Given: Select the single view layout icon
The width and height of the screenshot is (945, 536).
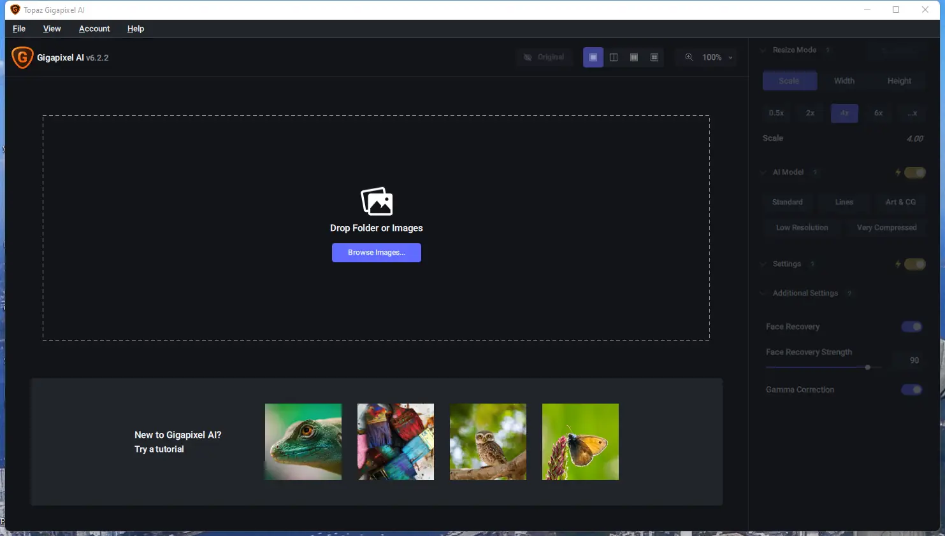Looking at the screenshot, I should tap(593, 57).
